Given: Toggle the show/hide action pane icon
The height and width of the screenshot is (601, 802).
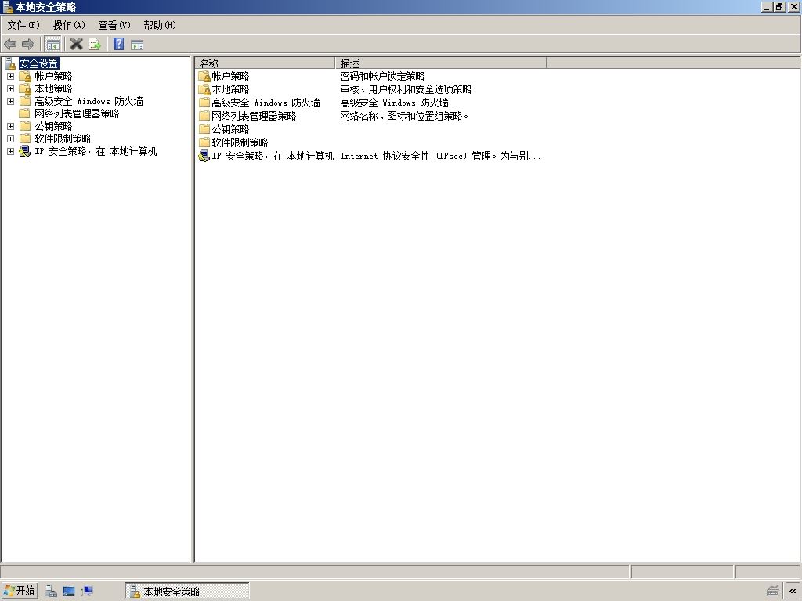Looking at the screenshot, I should coord(137,45).
